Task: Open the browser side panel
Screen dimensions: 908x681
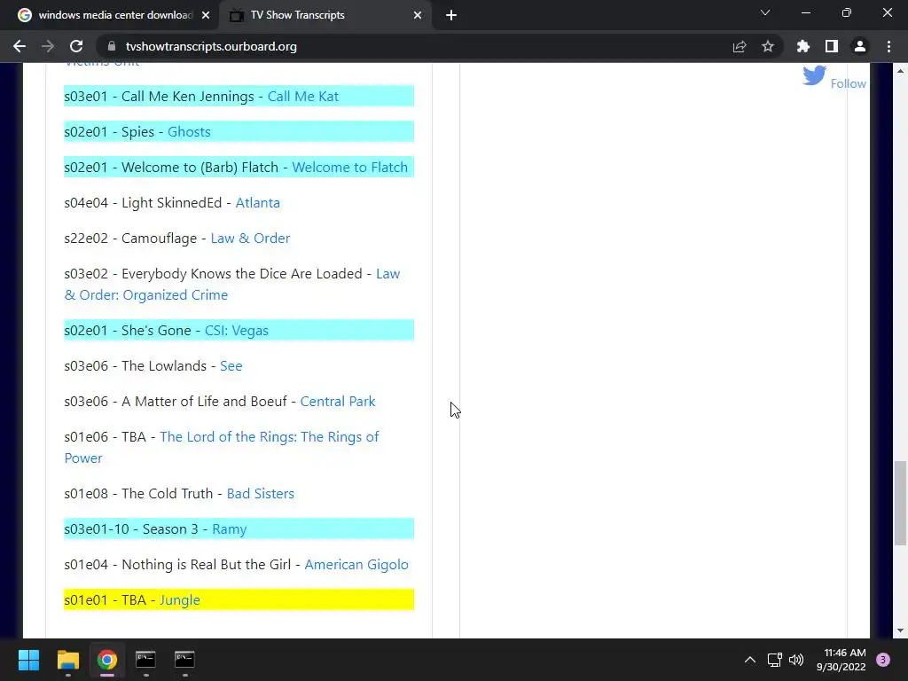Action: [x=832, y=46]
